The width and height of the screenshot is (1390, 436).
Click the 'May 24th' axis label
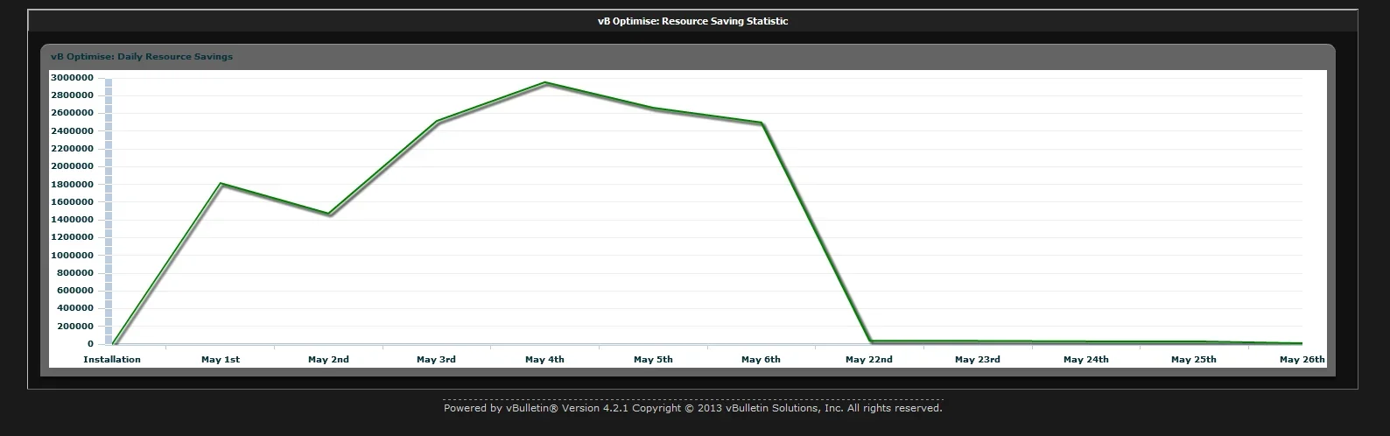pyautogui.click(x=1085, y=360)
